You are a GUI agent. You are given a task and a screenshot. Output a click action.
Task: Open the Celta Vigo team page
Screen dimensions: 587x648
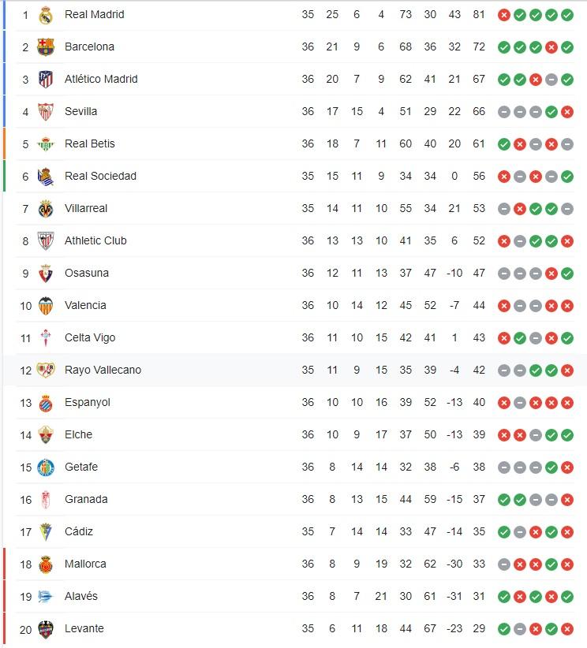(91, 337)
